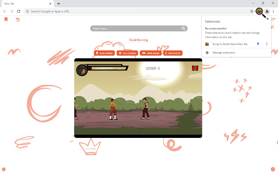Open more options for Kung Fu Street Game
The width and height of the screenshot is (278, 174).
click(267, 44)
